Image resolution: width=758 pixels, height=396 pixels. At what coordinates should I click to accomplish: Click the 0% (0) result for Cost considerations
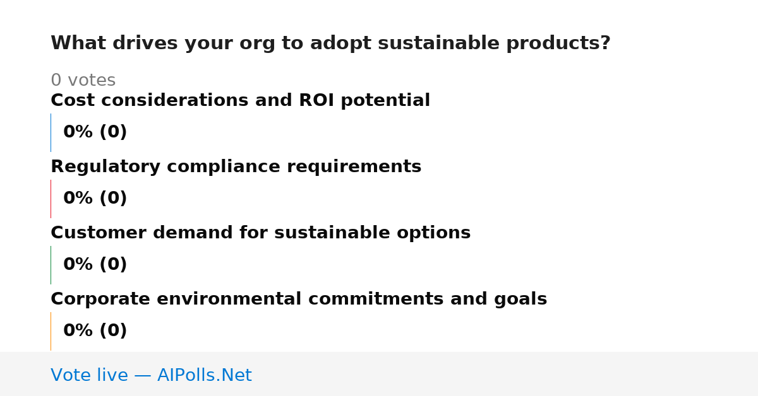click(x=95, y=132)
